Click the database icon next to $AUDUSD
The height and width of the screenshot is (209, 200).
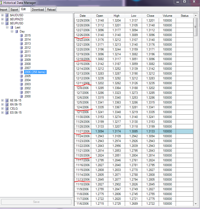click(7, 15)
